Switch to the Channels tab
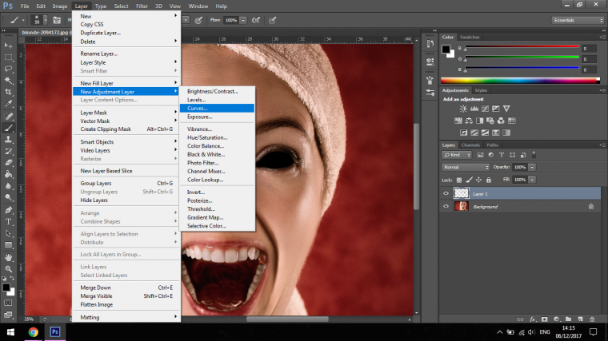Screen dimensions: 608x341 (470, 145)
